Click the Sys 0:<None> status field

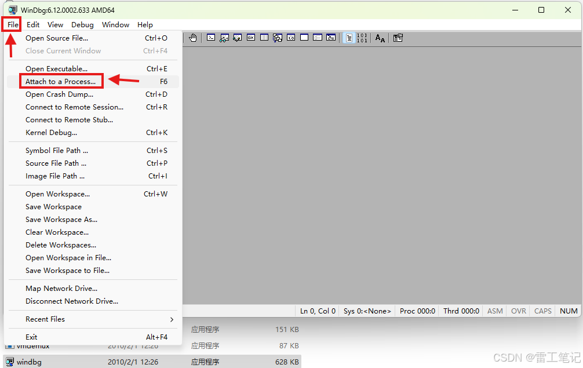coord(367,311)
